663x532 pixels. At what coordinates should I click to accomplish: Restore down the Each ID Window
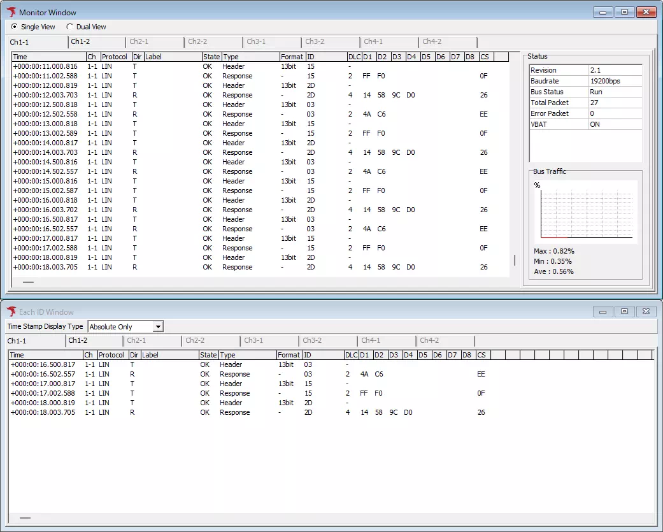[624, 311]
